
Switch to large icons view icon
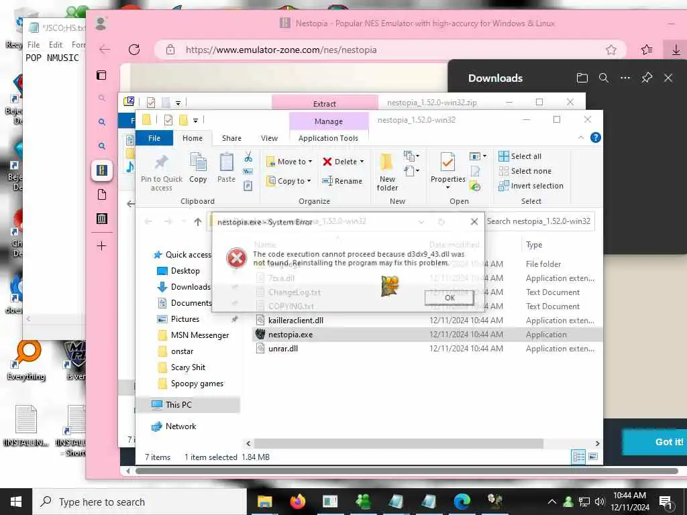pos(593,457)
